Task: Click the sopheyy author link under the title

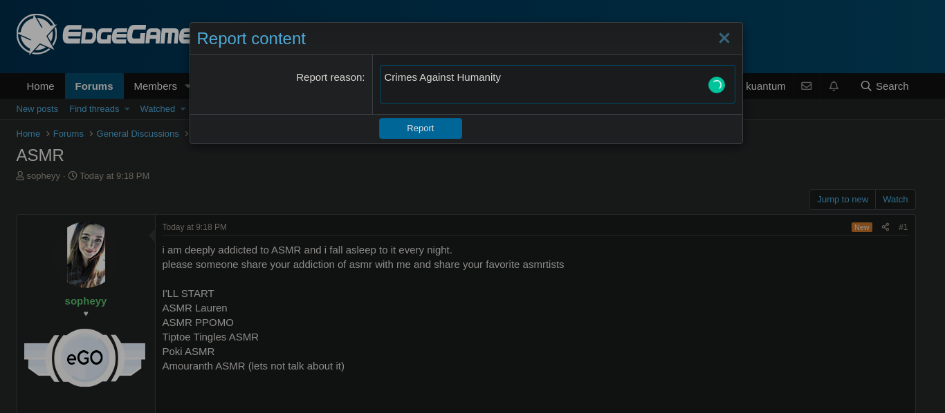Action: tap(44, 176)
